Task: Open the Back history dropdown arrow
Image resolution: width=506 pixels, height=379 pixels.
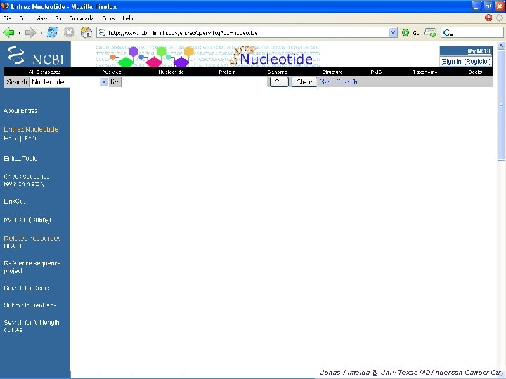Action: point(20,33)
